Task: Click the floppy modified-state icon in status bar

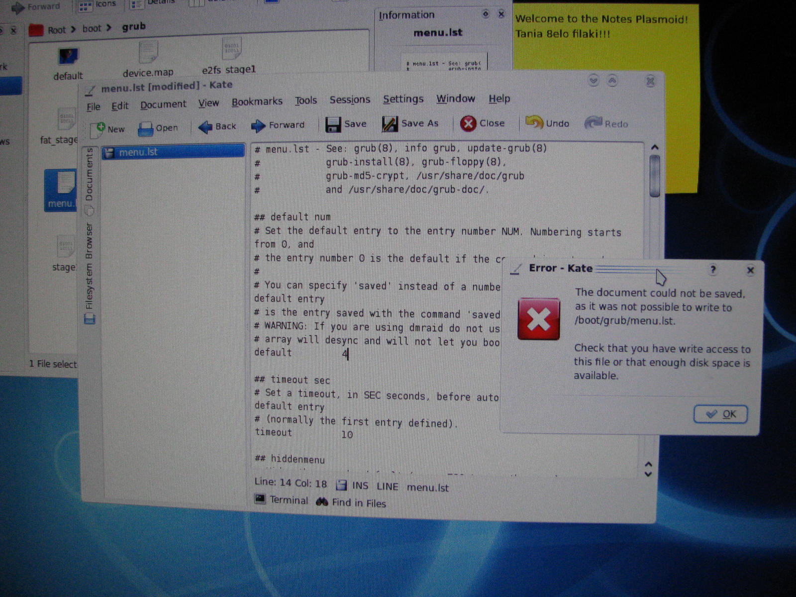Action: click(341, 485)
